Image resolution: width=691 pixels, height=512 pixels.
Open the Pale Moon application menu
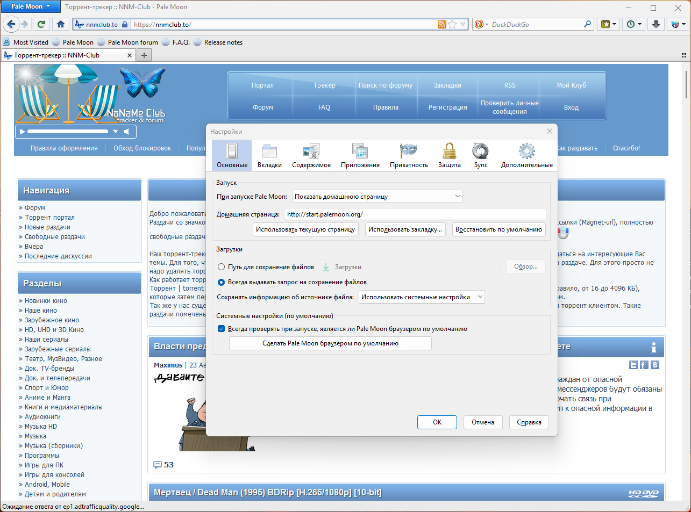[31, 6]
